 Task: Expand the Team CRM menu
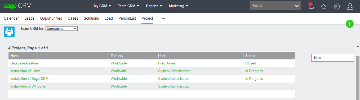(x=128, y=6)
